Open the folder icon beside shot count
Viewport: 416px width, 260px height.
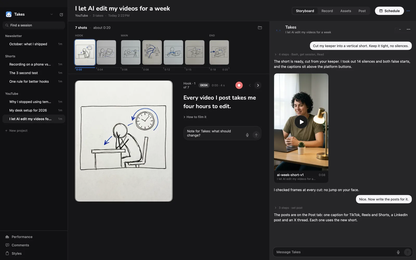(260, 28)
